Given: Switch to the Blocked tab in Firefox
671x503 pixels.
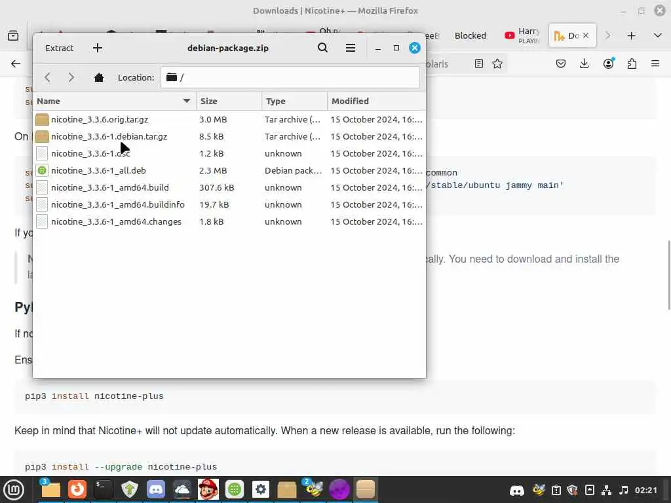Looking at the screenshot, I should [470, 36].
